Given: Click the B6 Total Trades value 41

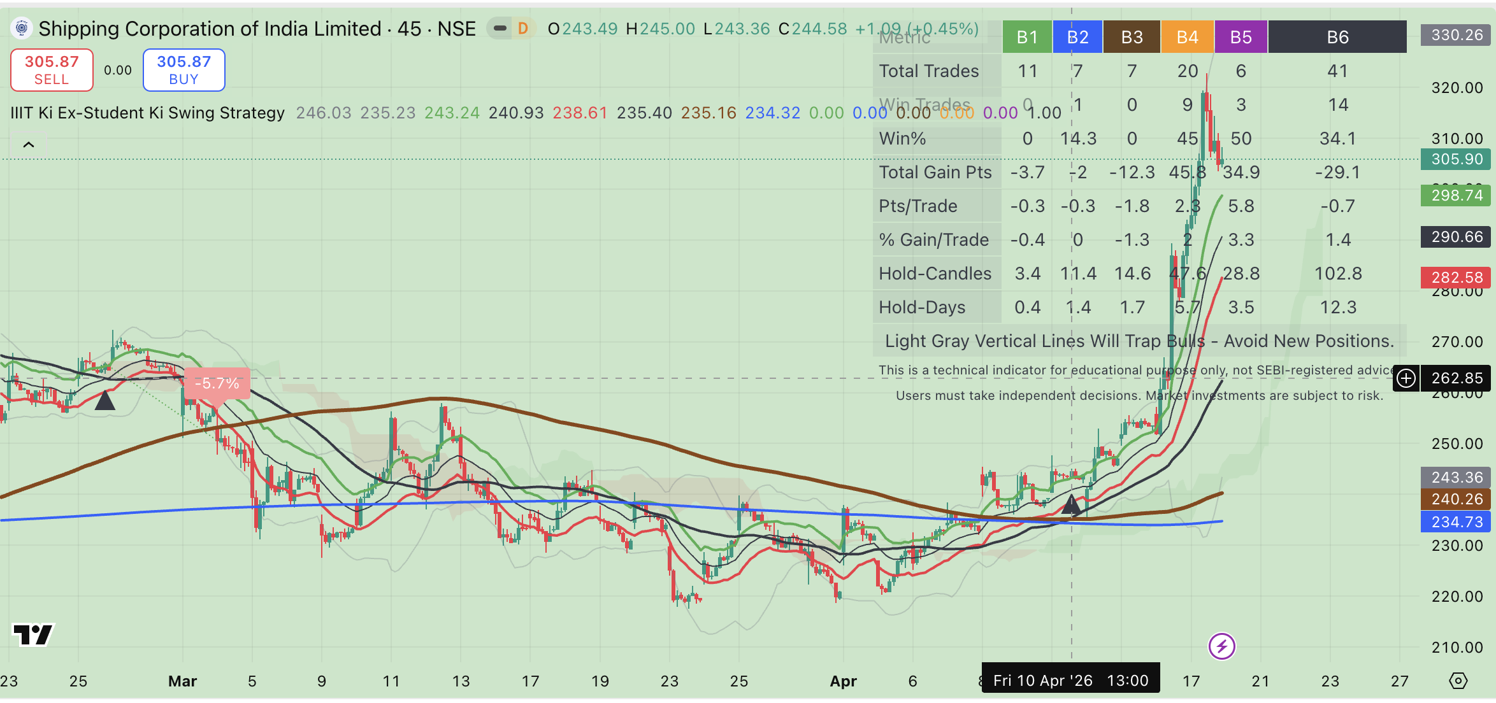Looking at the screenshot, I should pyautogui.click(x=1337, y=71).
